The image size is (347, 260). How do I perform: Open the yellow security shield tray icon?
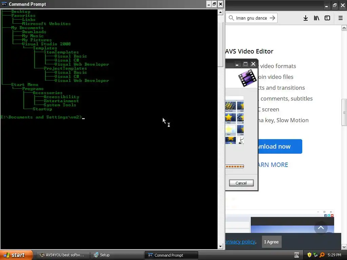pyautogui.click(x=309, y=255)
